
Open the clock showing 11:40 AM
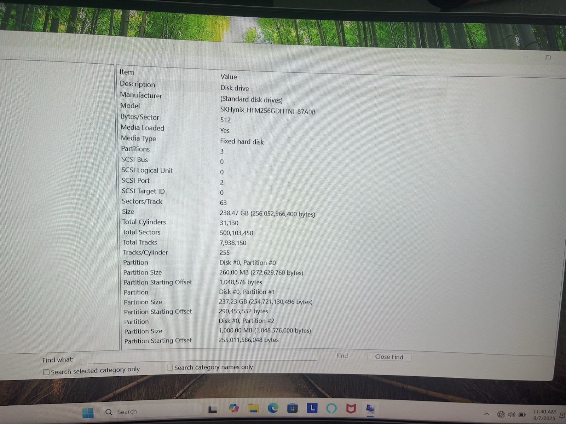544,415
